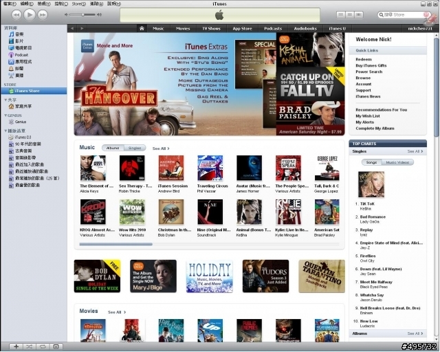This screenshot has height=352, width=440.
Task: Switch Top Charts to Music Videos
Action: coord(397,162)
